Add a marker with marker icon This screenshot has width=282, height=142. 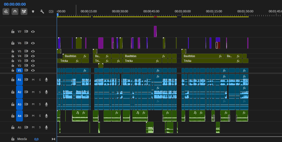pyautogui.click(x=33, y=12)
